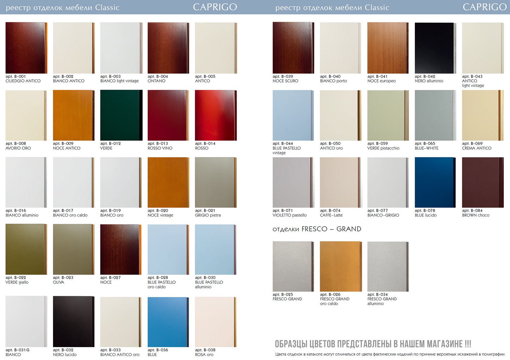Select the ROSA oro B-038 swatch
Viewport: 510px width, 360px height.
coord(216,322)
